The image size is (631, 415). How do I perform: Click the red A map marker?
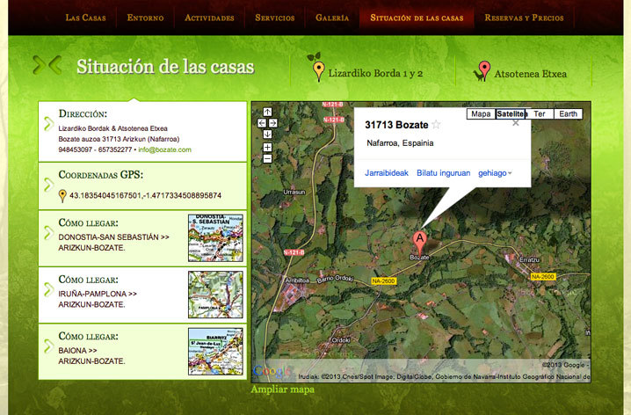(419, 239)
